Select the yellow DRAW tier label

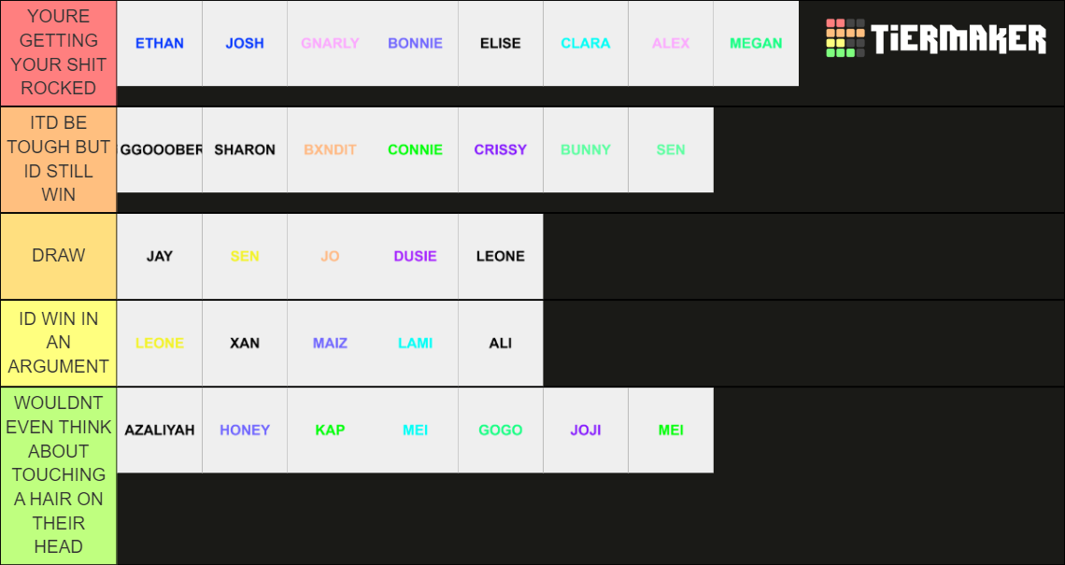58,256
